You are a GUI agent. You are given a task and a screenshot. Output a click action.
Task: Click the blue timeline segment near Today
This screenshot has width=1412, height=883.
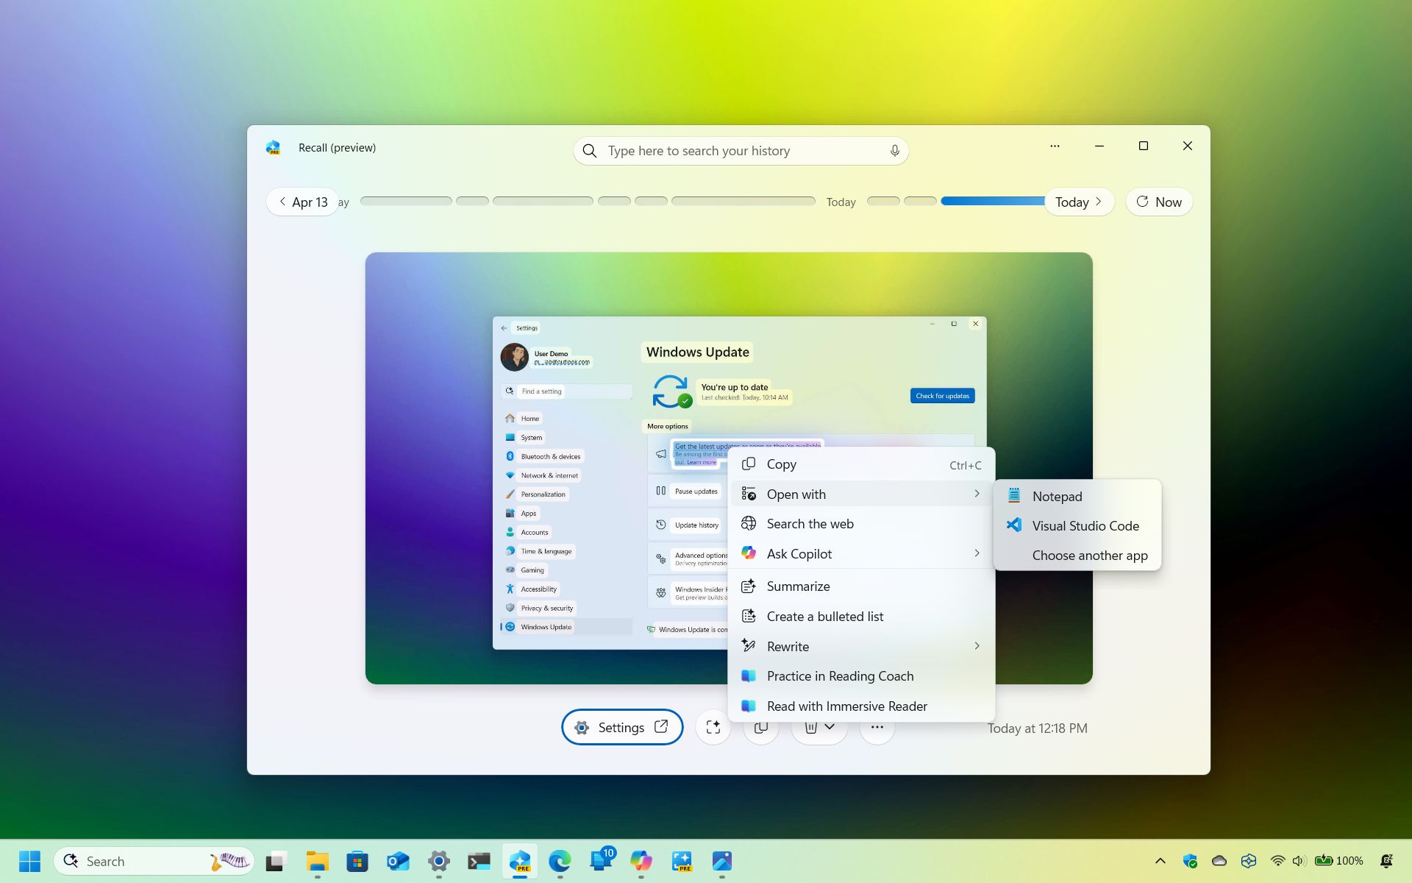pos(993,201)
